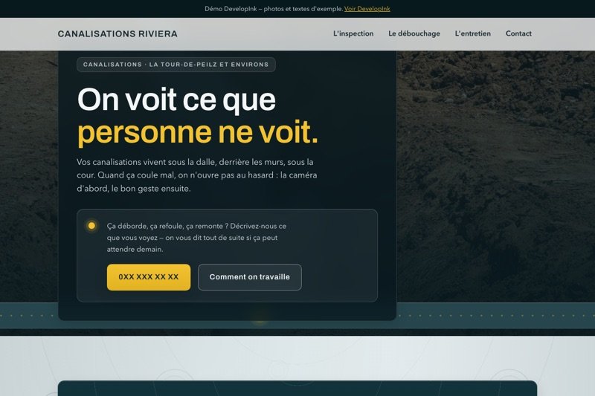Click the Canalisations Riviera site logo
This screenshot has width=595, height=396.
118,33
